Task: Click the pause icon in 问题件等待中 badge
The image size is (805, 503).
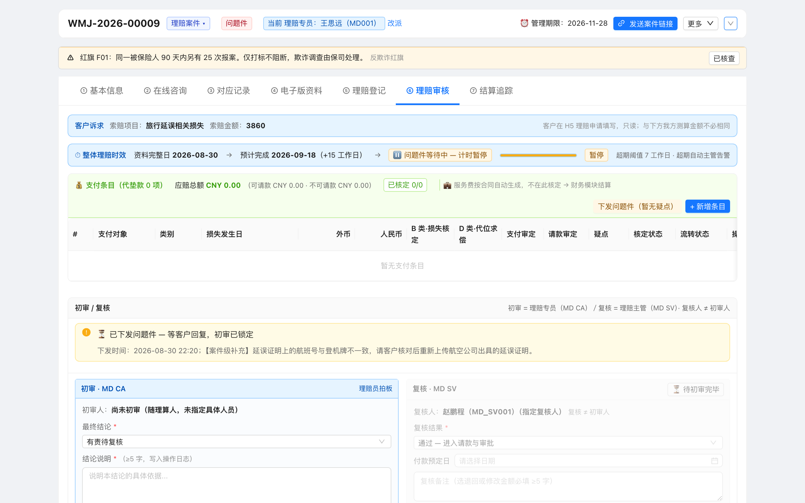Action: [x=397, y=155]
